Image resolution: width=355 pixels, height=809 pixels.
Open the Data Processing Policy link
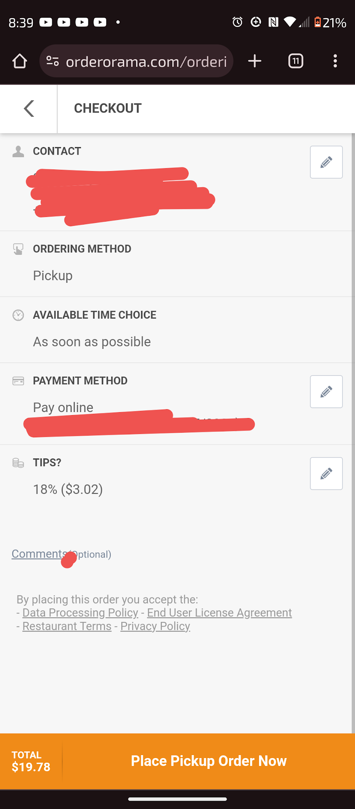pyautogui.click(x=80, y=613)
